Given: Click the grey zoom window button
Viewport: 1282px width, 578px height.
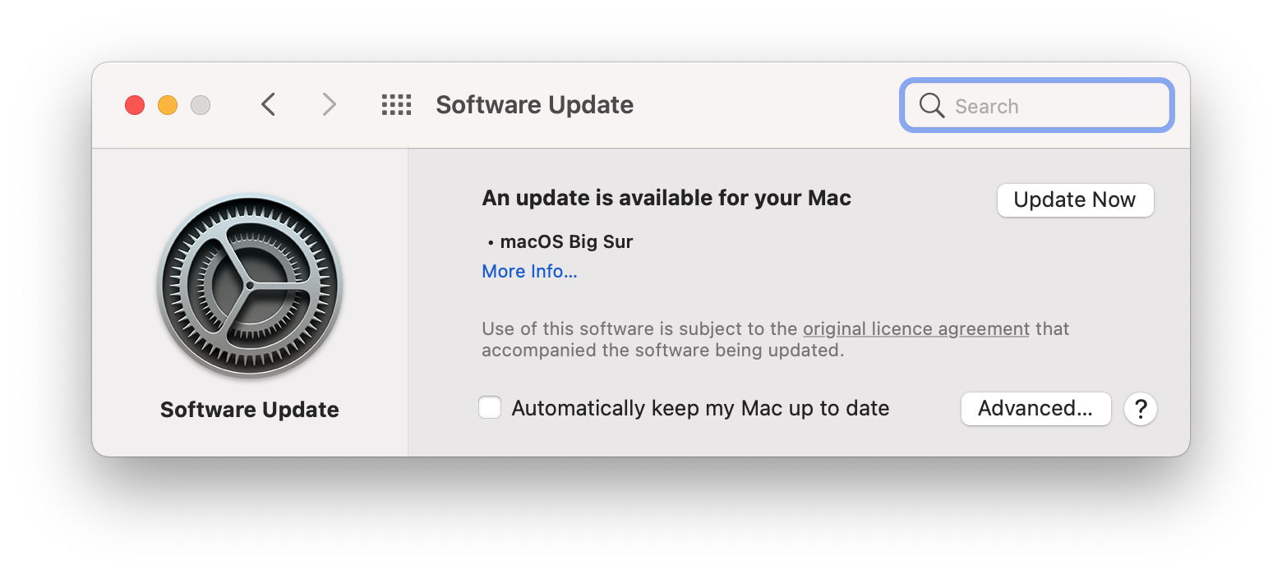Looking at the screenshot, I should pyautogui.click(x=201, y=105).
